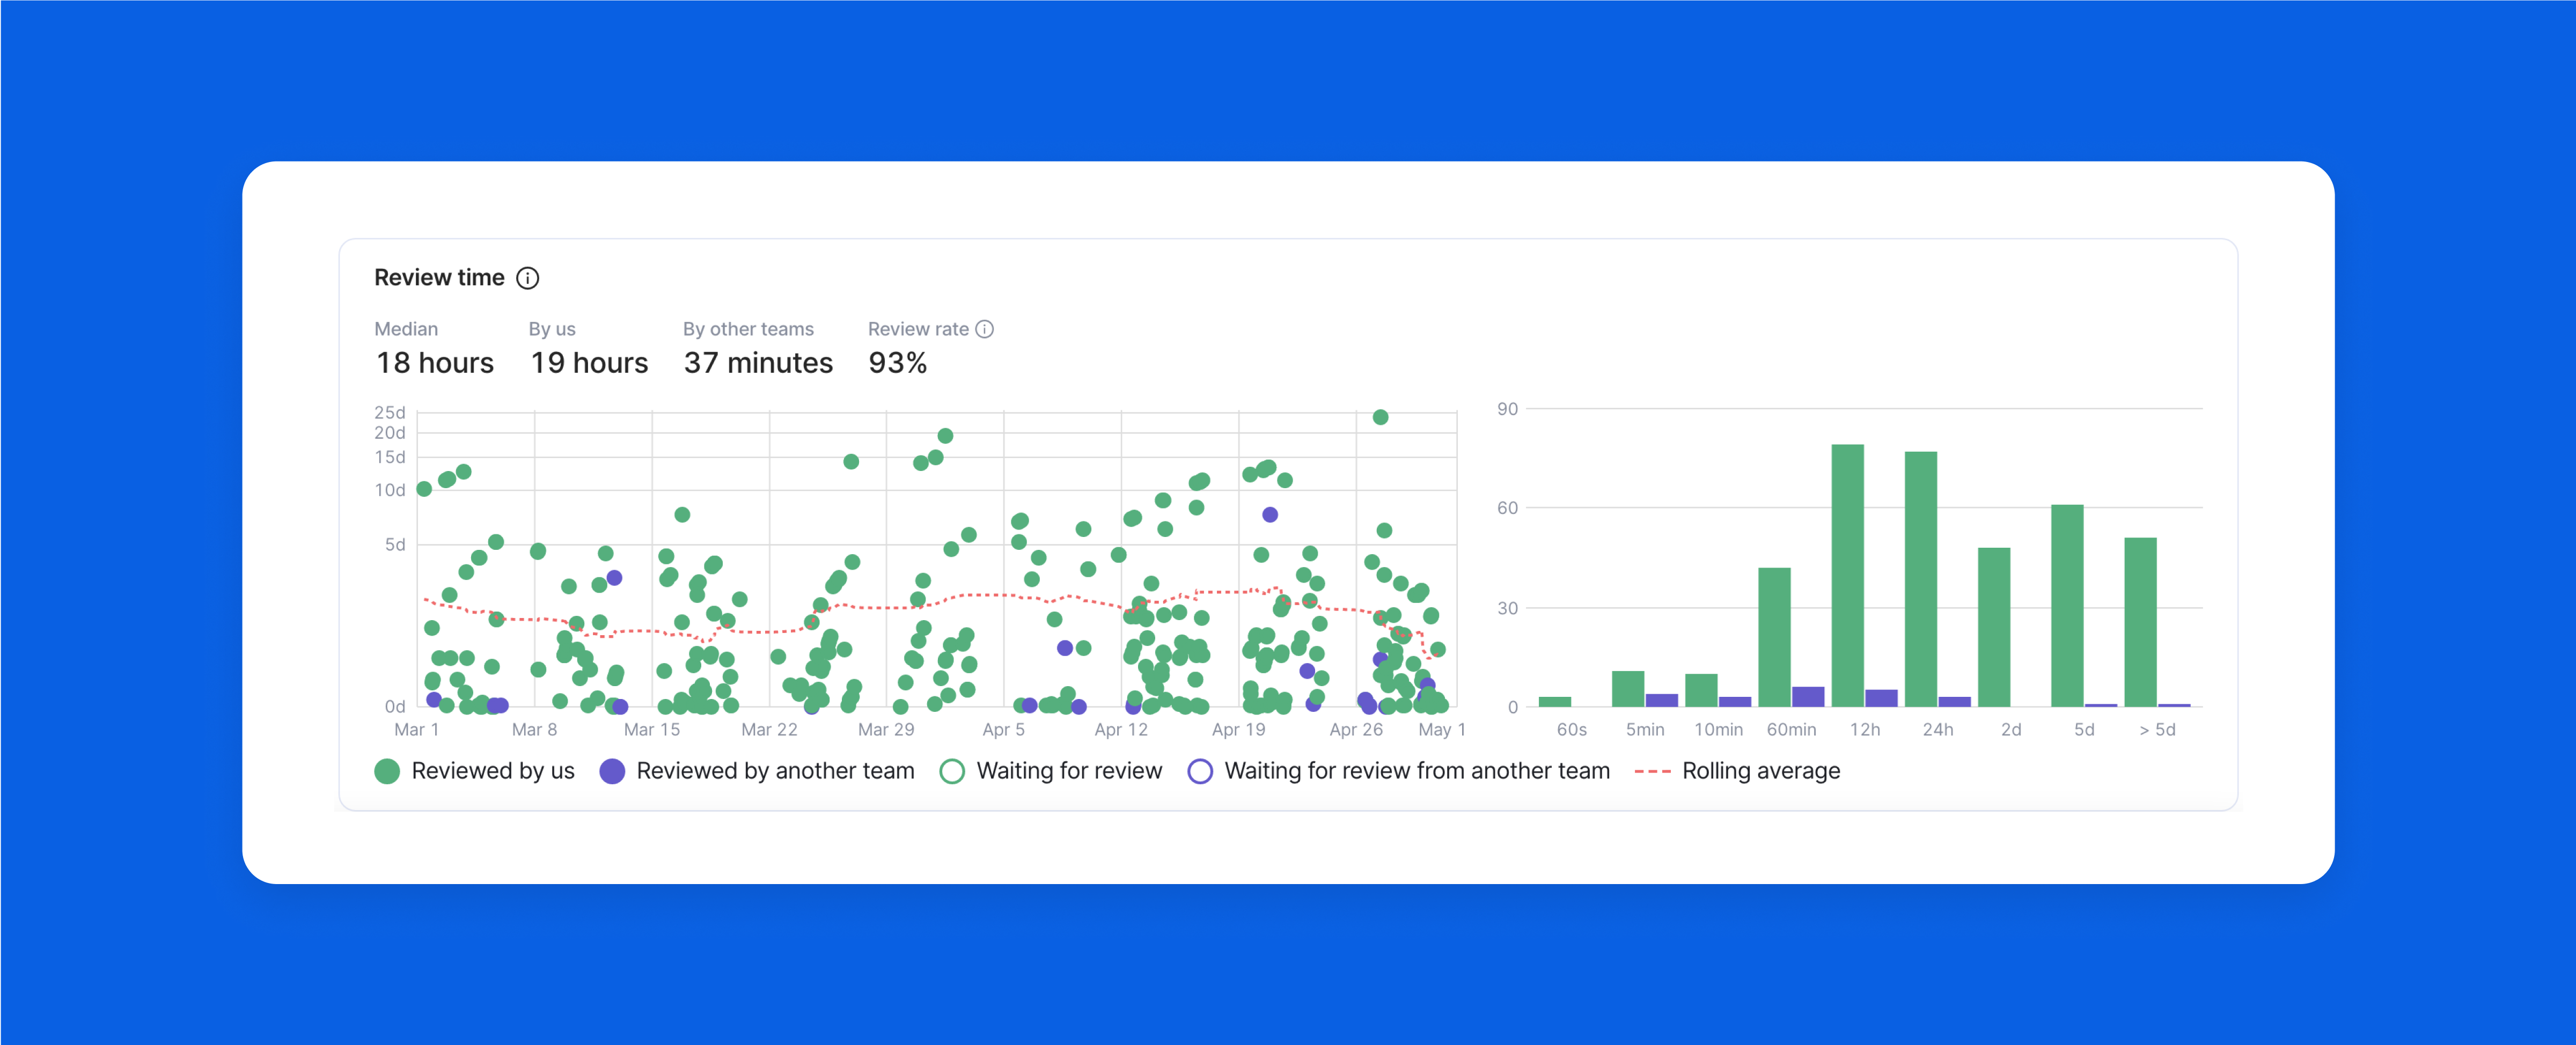Click the purple bar at 60min
2576x1045 pixels.
pyautogui.click(x=1808, y=696)
